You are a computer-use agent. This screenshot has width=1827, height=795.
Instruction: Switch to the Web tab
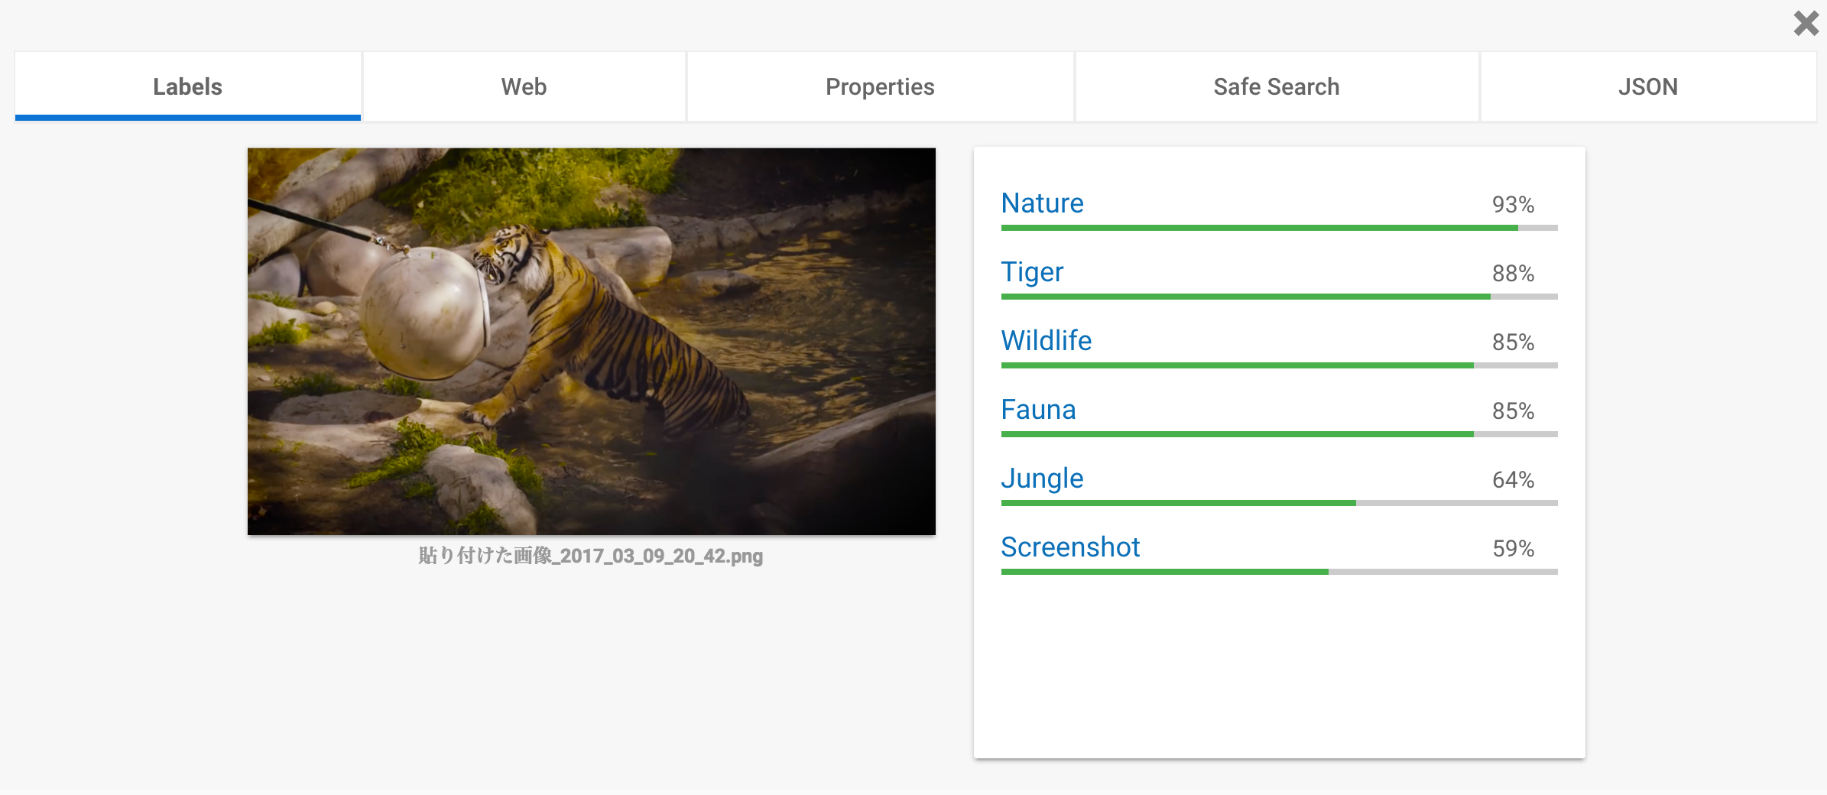[524, 86]
